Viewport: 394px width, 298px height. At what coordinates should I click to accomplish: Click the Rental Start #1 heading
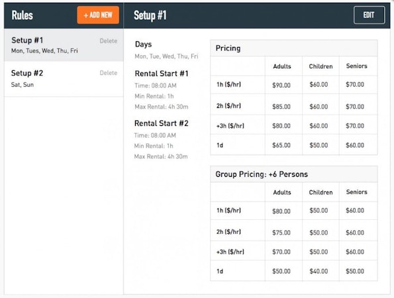tap(162, 74)
